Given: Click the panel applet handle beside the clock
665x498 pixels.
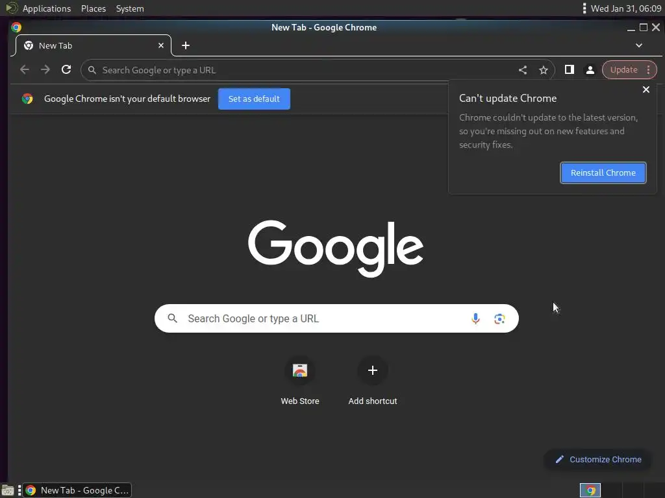Looking at the screenshot, I should (584, 8).
